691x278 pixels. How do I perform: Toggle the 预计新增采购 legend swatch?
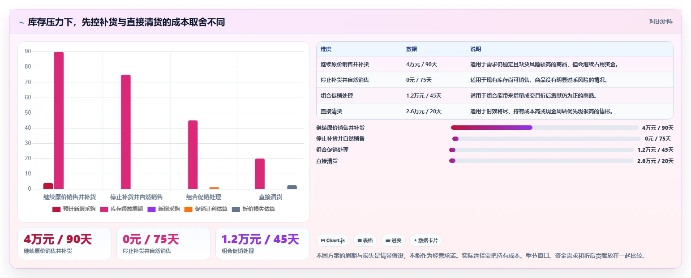coord(56,209)
